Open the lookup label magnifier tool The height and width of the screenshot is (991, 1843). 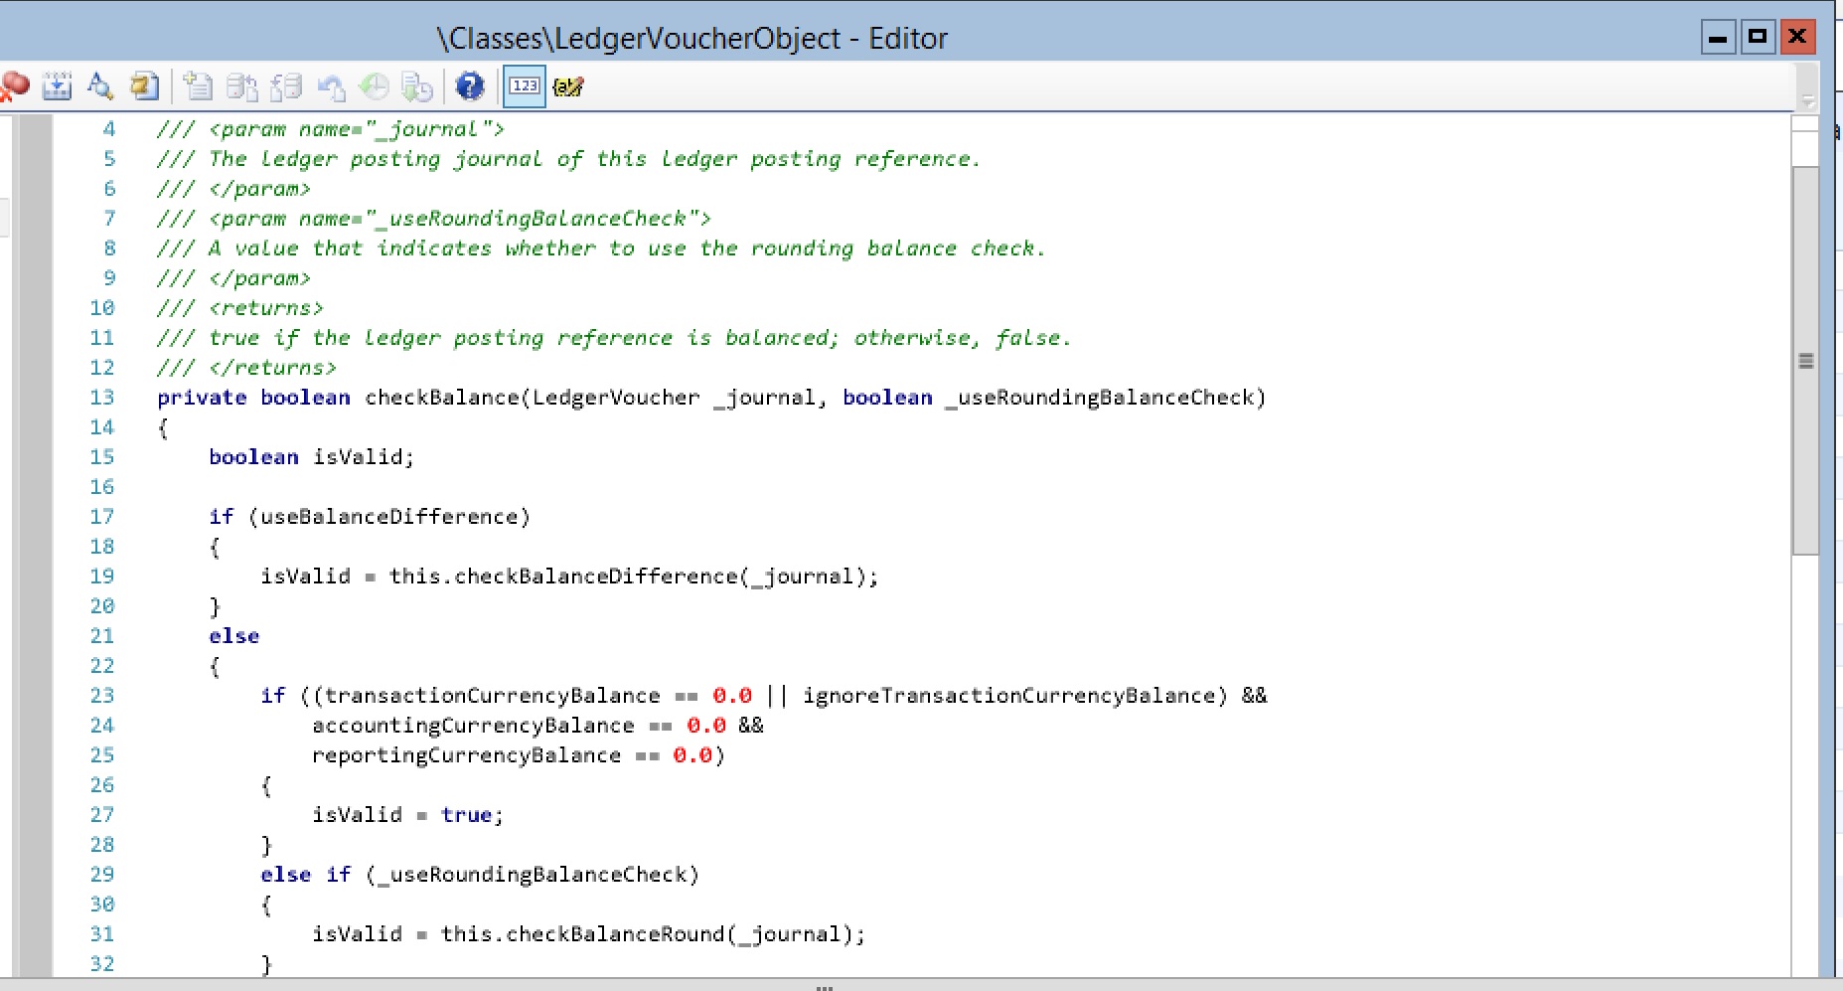100,86
